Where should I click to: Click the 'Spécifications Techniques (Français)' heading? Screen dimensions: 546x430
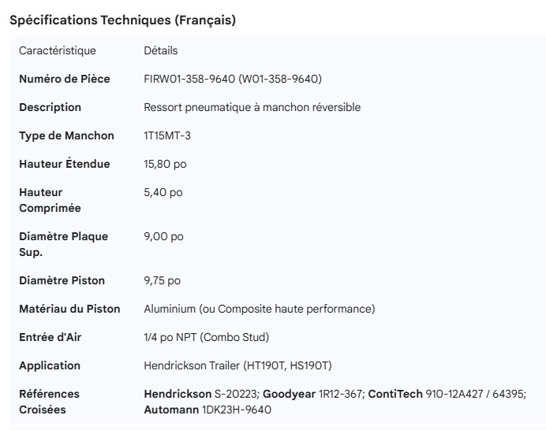coord(122,20)
